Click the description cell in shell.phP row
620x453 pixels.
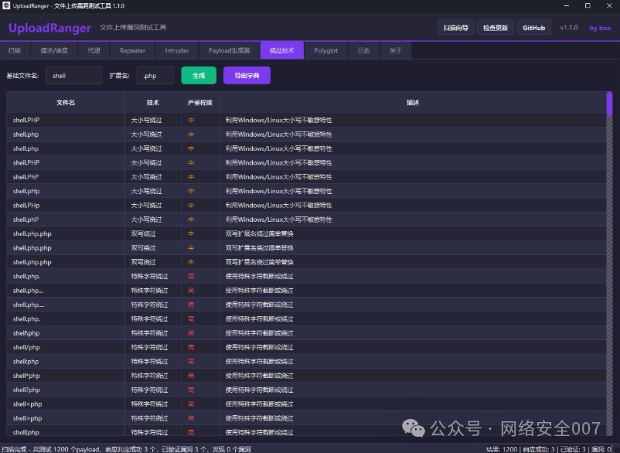(x=412, y=220)
